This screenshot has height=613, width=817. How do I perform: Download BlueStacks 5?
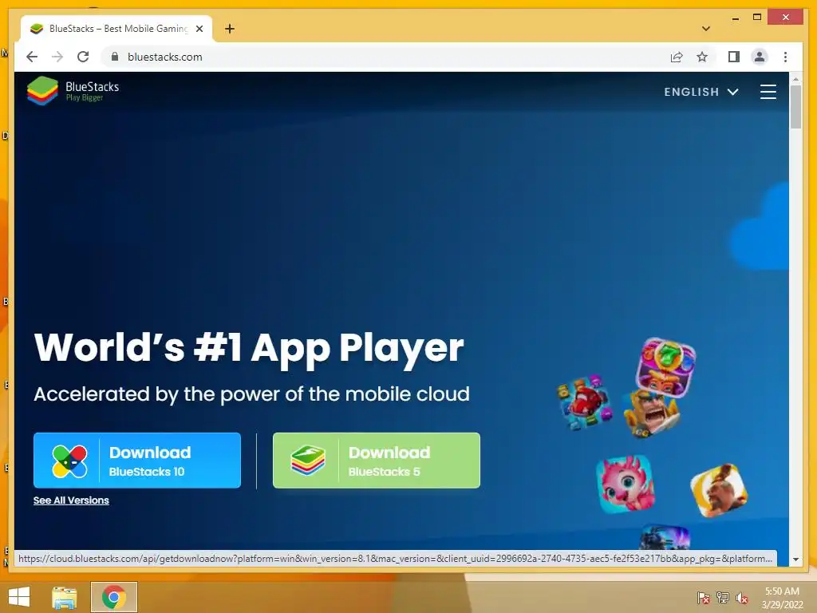click(x=377, y=461)
